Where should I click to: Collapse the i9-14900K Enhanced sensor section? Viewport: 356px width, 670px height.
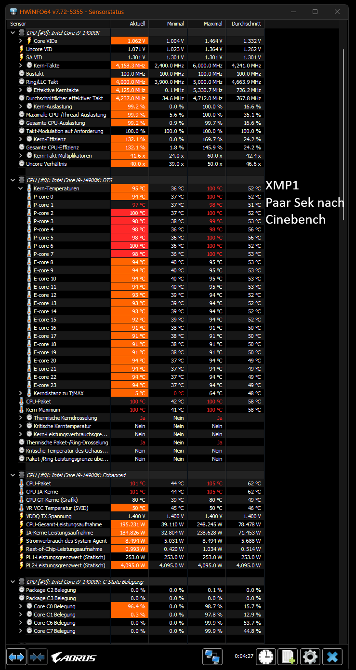click(13, 475)
